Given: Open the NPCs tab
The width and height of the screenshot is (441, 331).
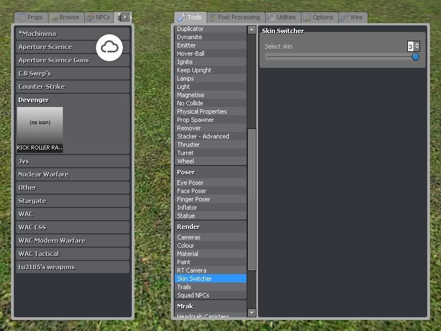Looking at the screenshot, I should (99, 18).
